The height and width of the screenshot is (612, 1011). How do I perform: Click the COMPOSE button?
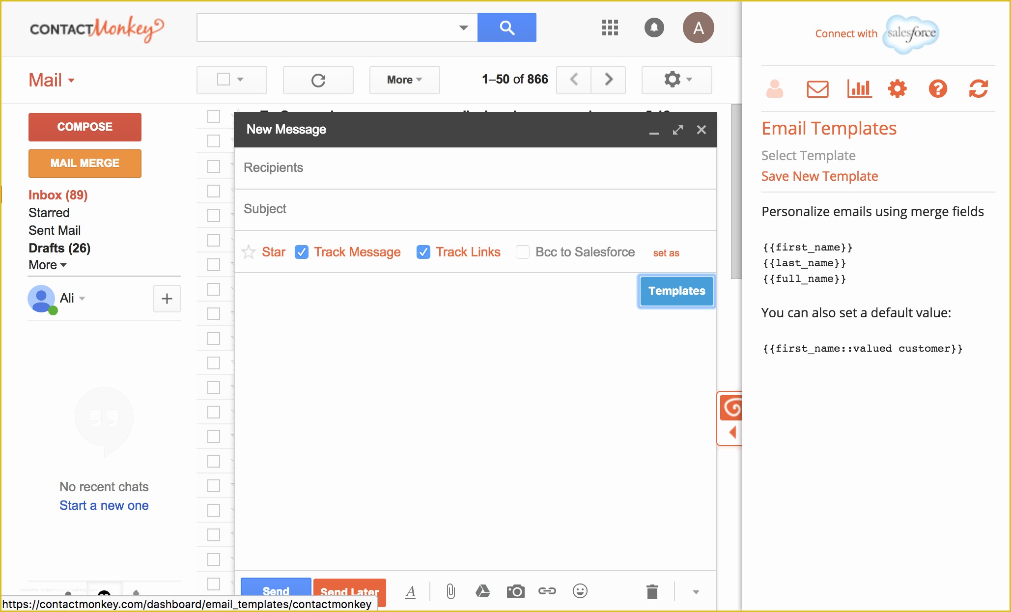85,127
